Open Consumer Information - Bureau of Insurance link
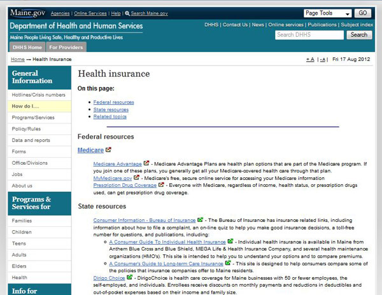Screen dimensions: 382x295 [x=145, y=221]
